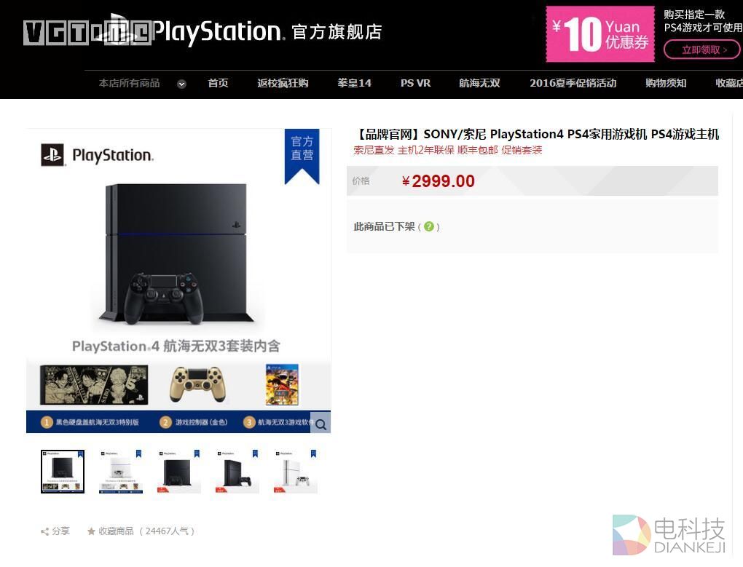
Task: Click the 立即领取 coupon button
Action: [701, 49]
